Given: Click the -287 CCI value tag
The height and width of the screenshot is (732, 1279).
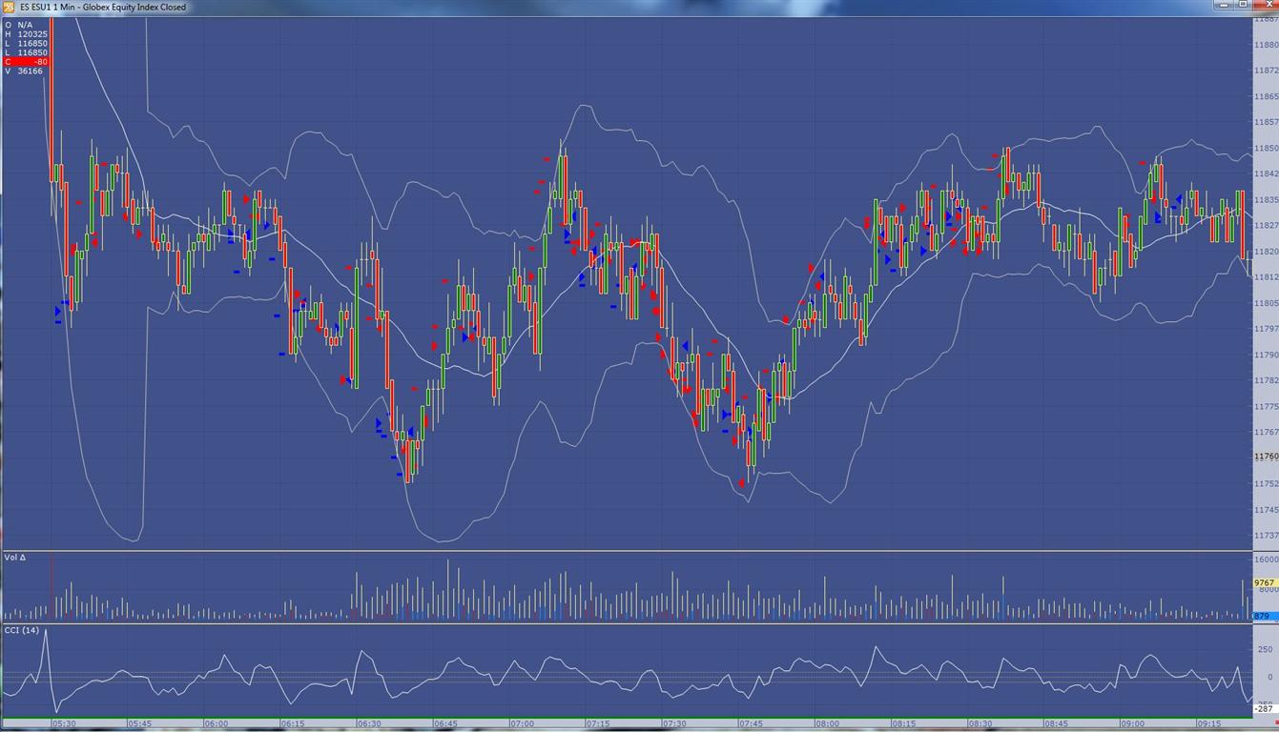Looking at the screenshot, I should (x=1264, y=709).
